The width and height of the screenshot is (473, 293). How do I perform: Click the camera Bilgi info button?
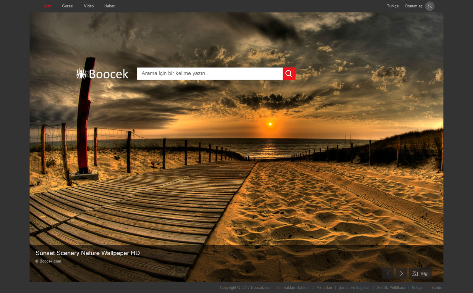[x=420, y=273]
